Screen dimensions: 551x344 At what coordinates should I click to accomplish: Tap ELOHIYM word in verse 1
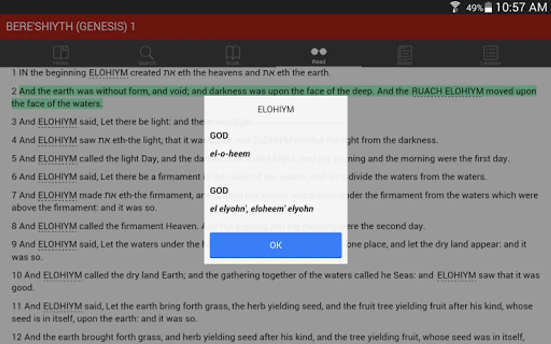coord(108,73)
